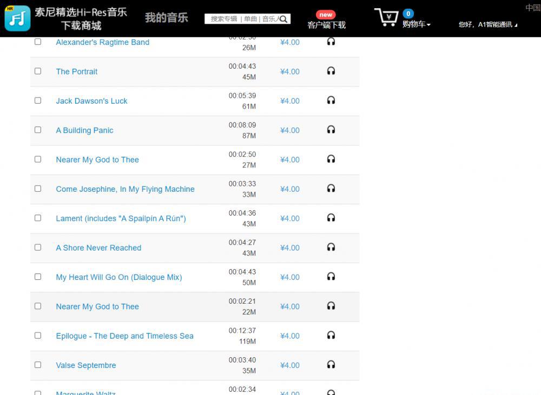Open the 我的音乐 menu item
The width and height of the screenshot is (541, 395).
coord(167,18)
